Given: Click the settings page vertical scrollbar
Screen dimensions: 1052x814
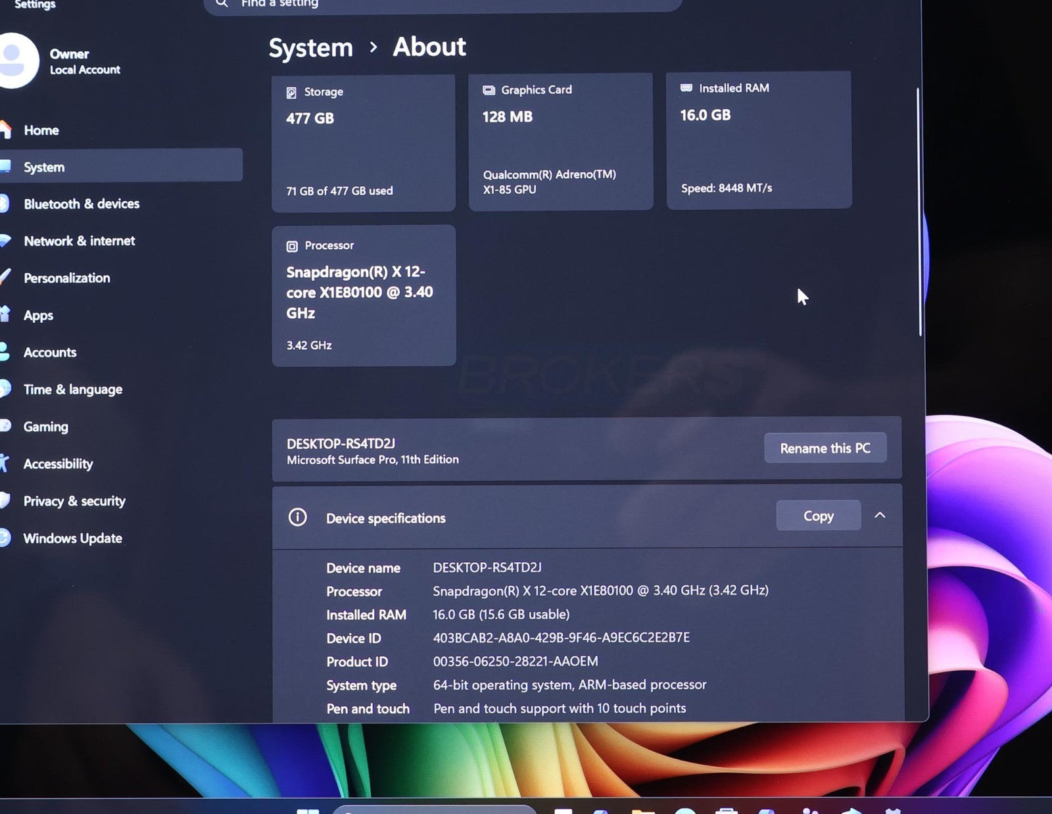Looking at the screenshot, I should coord(919,212).
